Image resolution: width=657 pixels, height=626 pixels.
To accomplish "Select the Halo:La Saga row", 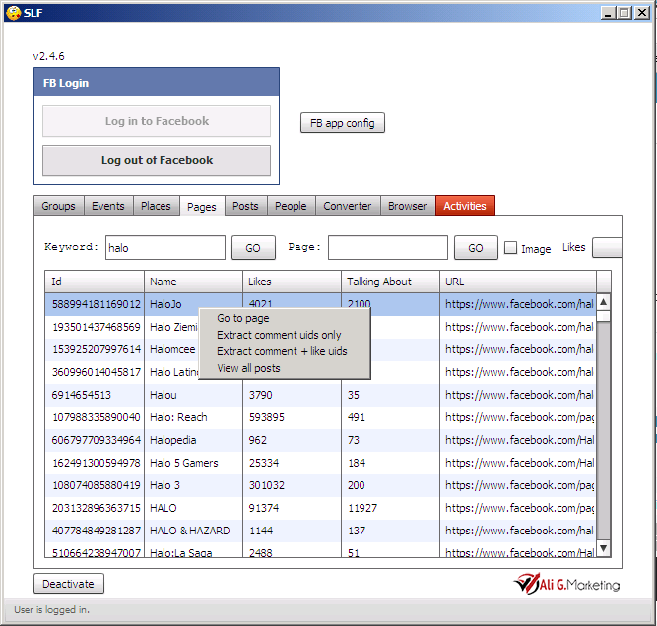I will point(320,552).
